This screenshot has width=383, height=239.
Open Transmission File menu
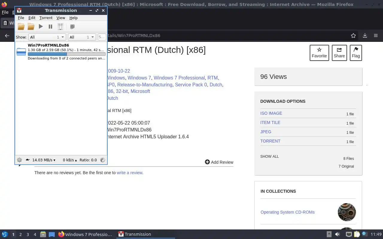21,18
